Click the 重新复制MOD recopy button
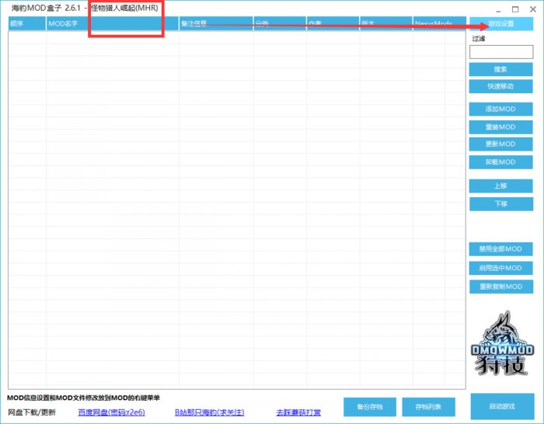 500,287
